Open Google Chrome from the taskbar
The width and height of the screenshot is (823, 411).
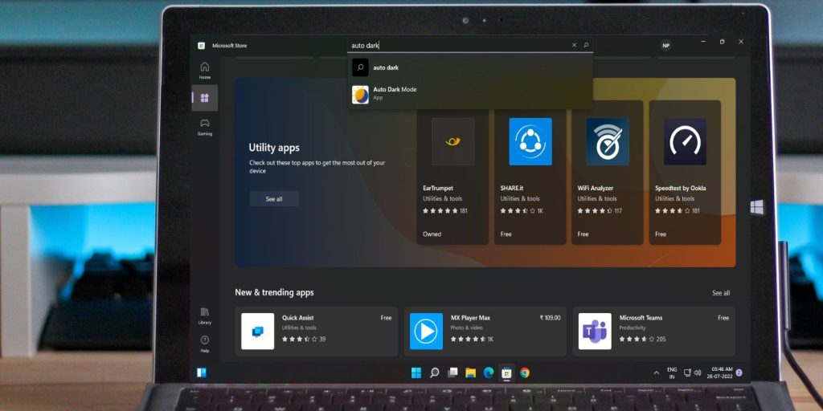(x=524, y=372)
